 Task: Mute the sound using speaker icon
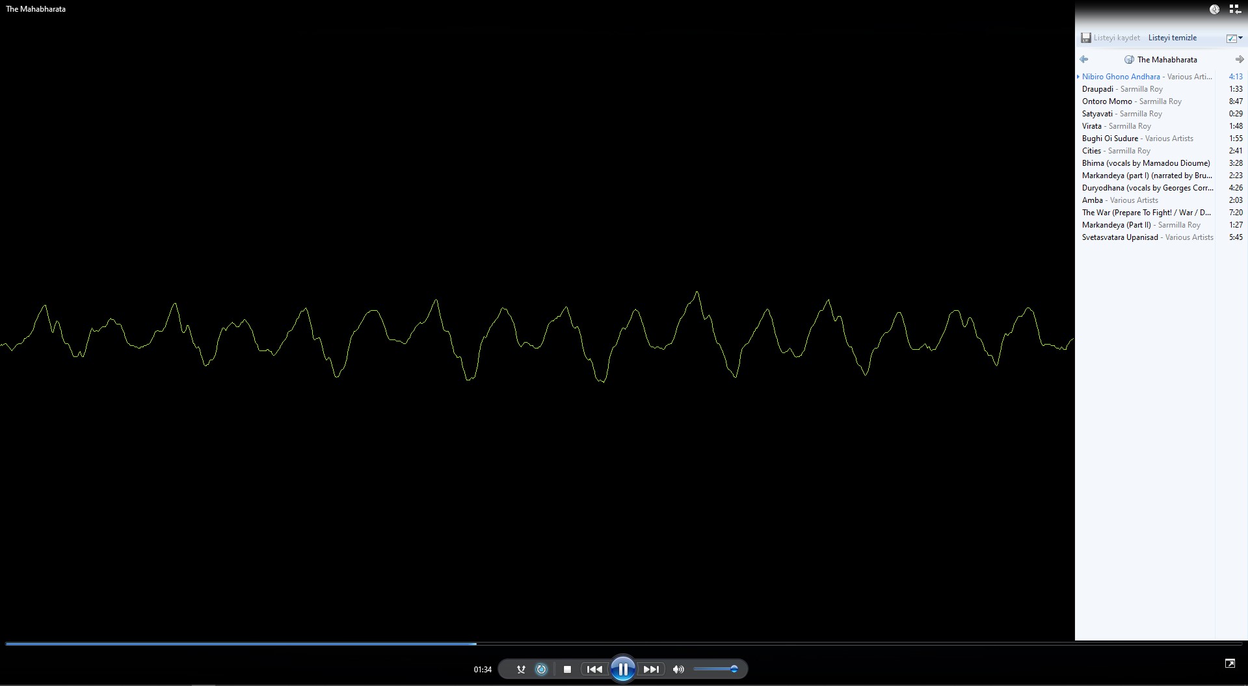[678, 669]
